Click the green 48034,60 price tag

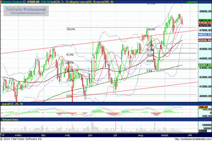point(205,20)
